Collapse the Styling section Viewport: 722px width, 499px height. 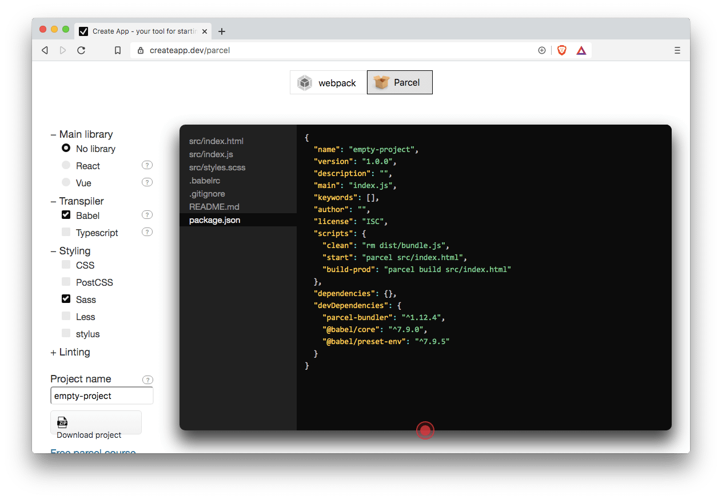52,250
